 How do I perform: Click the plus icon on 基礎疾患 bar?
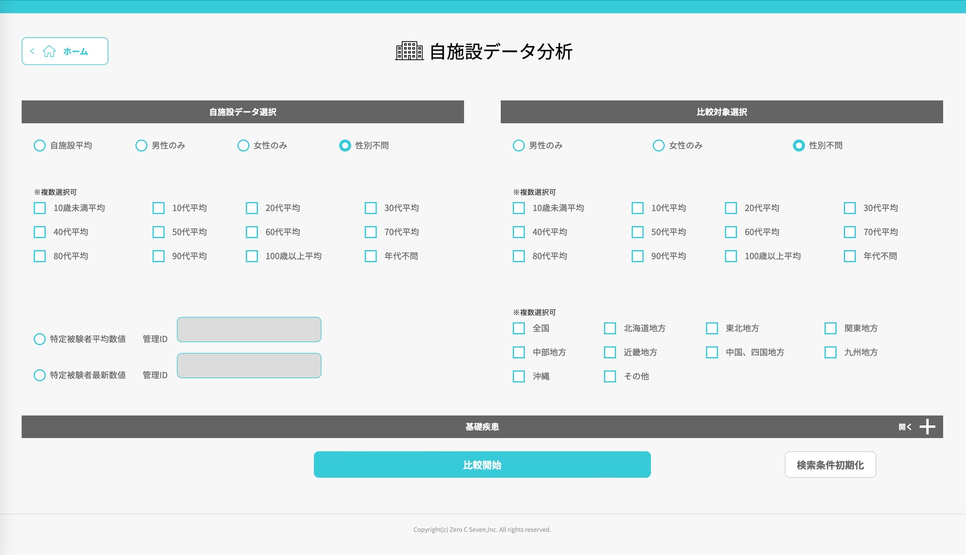(x=927, y=427)
